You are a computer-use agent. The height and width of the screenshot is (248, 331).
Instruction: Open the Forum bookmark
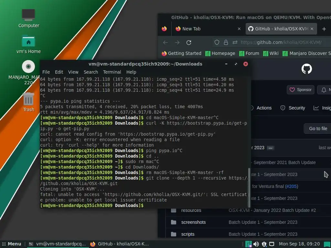click(249, 53)
